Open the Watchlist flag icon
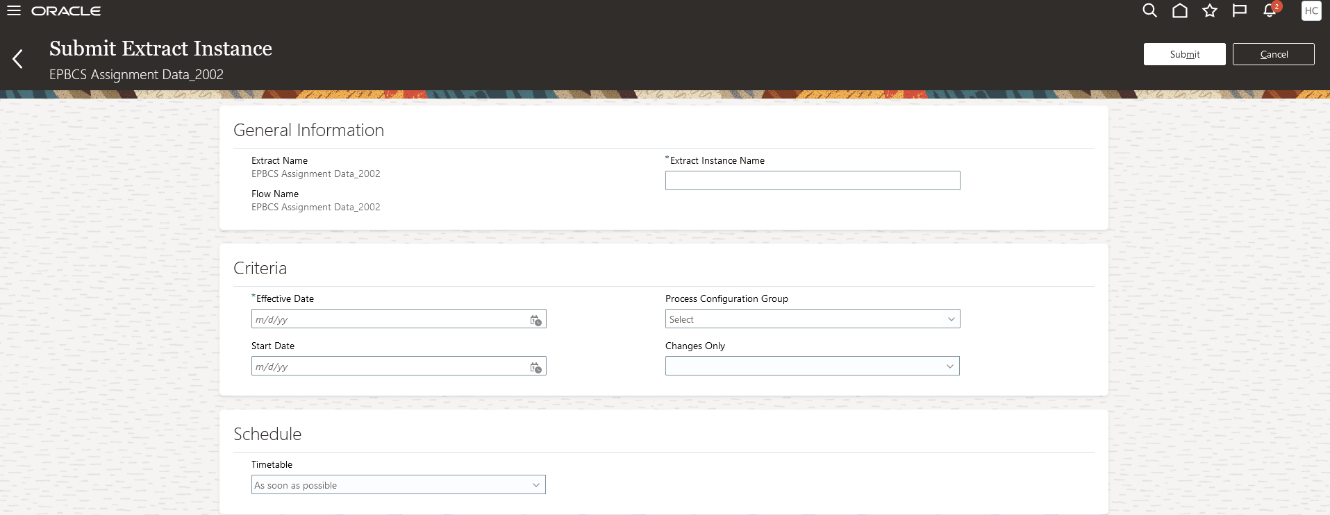The width and height of the screenshot is (1330, 515). coord(1240,10)
